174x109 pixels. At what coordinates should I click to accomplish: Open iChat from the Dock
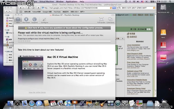pyautogui.click(x=39, y=103)
